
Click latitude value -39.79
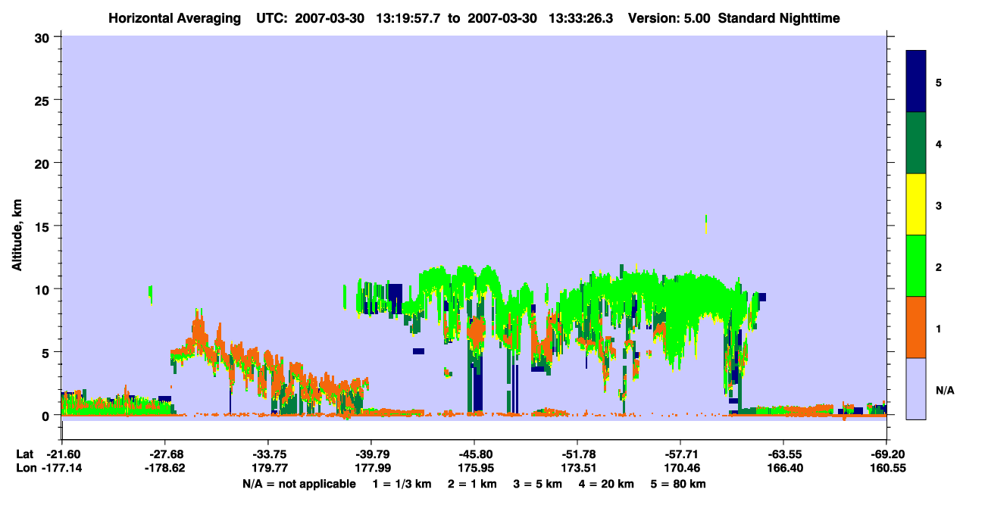click(x=371, y=454)
